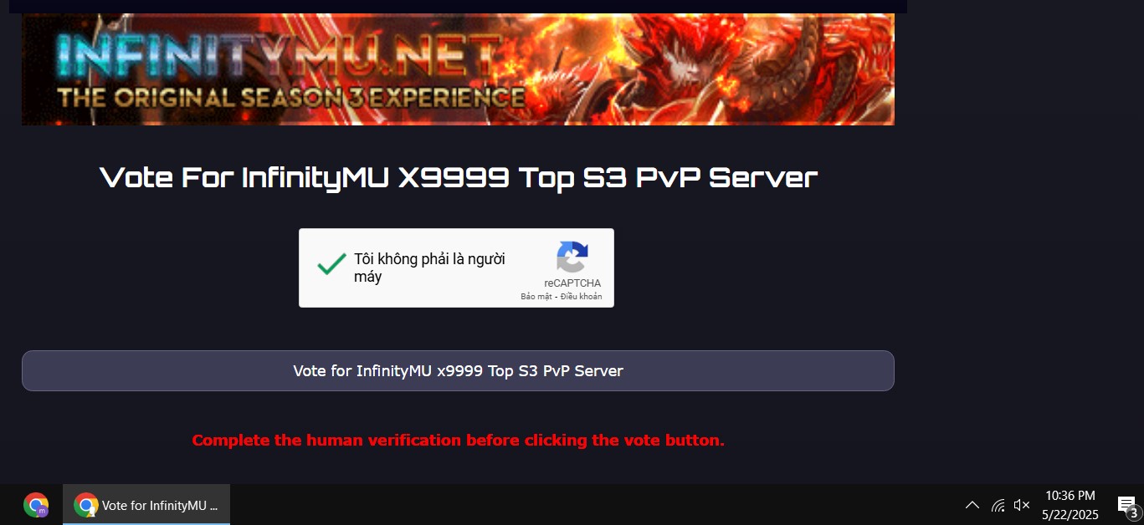The image size is (1144, 525).
Task: Click the muted speaker volume icon
Action: click(1022, 505)
